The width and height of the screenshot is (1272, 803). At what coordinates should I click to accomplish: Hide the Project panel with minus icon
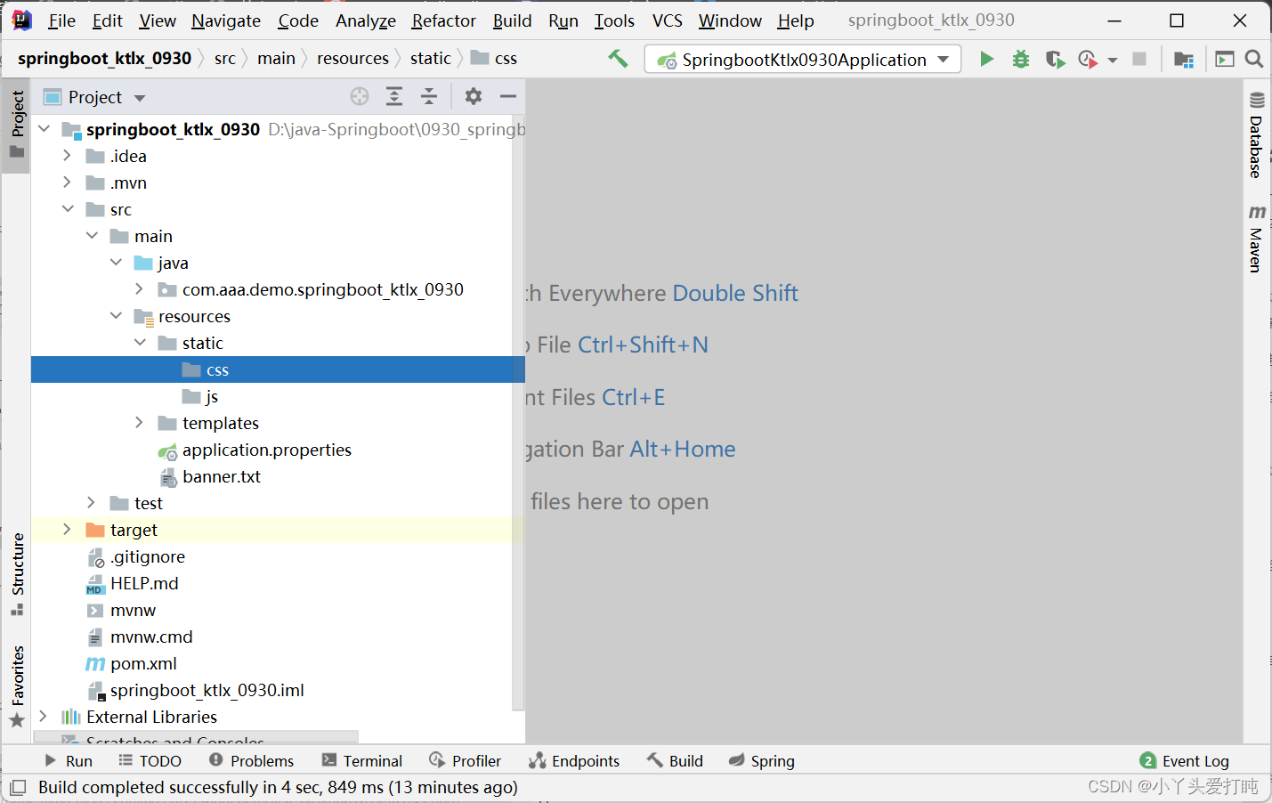[x=508, y=96]
